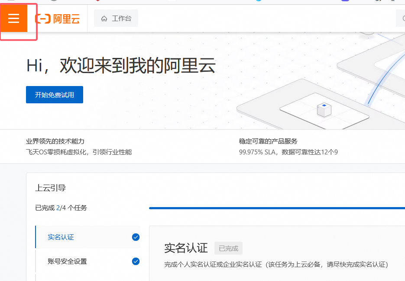Click the cube illustration in the banner
This screenshot has height=281, width=405.
point(324,110)
